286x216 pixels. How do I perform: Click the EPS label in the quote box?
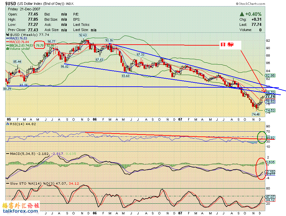[77, 19]
